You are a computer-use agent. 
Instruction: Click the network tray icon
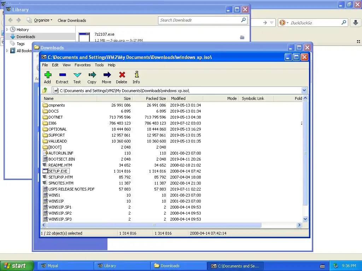pos(335,266)
